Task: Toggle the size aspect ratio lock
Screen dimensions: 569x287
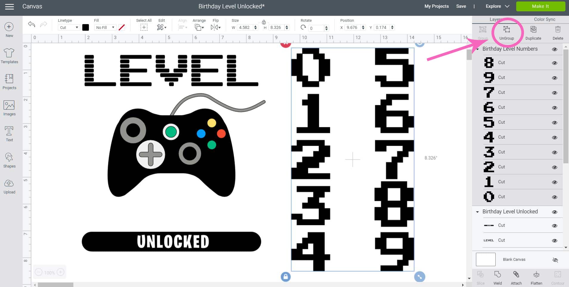Action: (x=264, y=22)
